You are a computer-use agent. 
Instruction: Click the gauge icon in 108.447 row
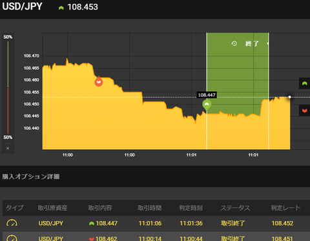12,223
